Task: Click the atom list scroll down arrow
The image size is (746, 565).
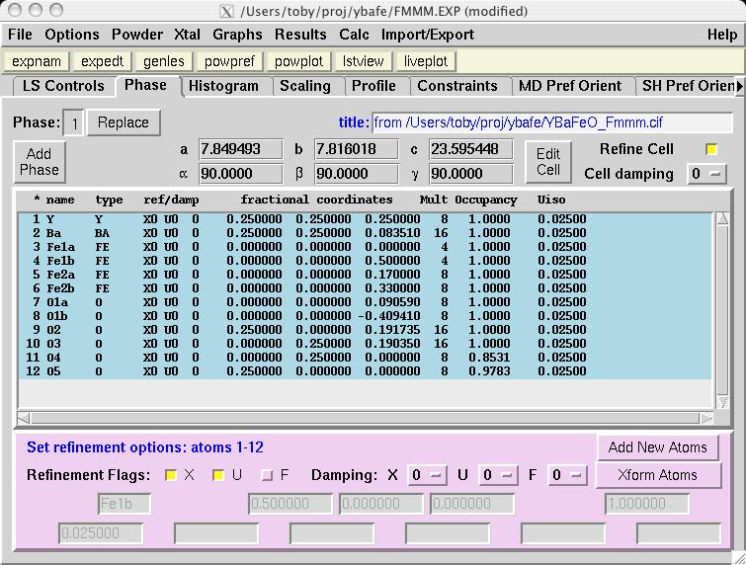Action: [722, 403]
